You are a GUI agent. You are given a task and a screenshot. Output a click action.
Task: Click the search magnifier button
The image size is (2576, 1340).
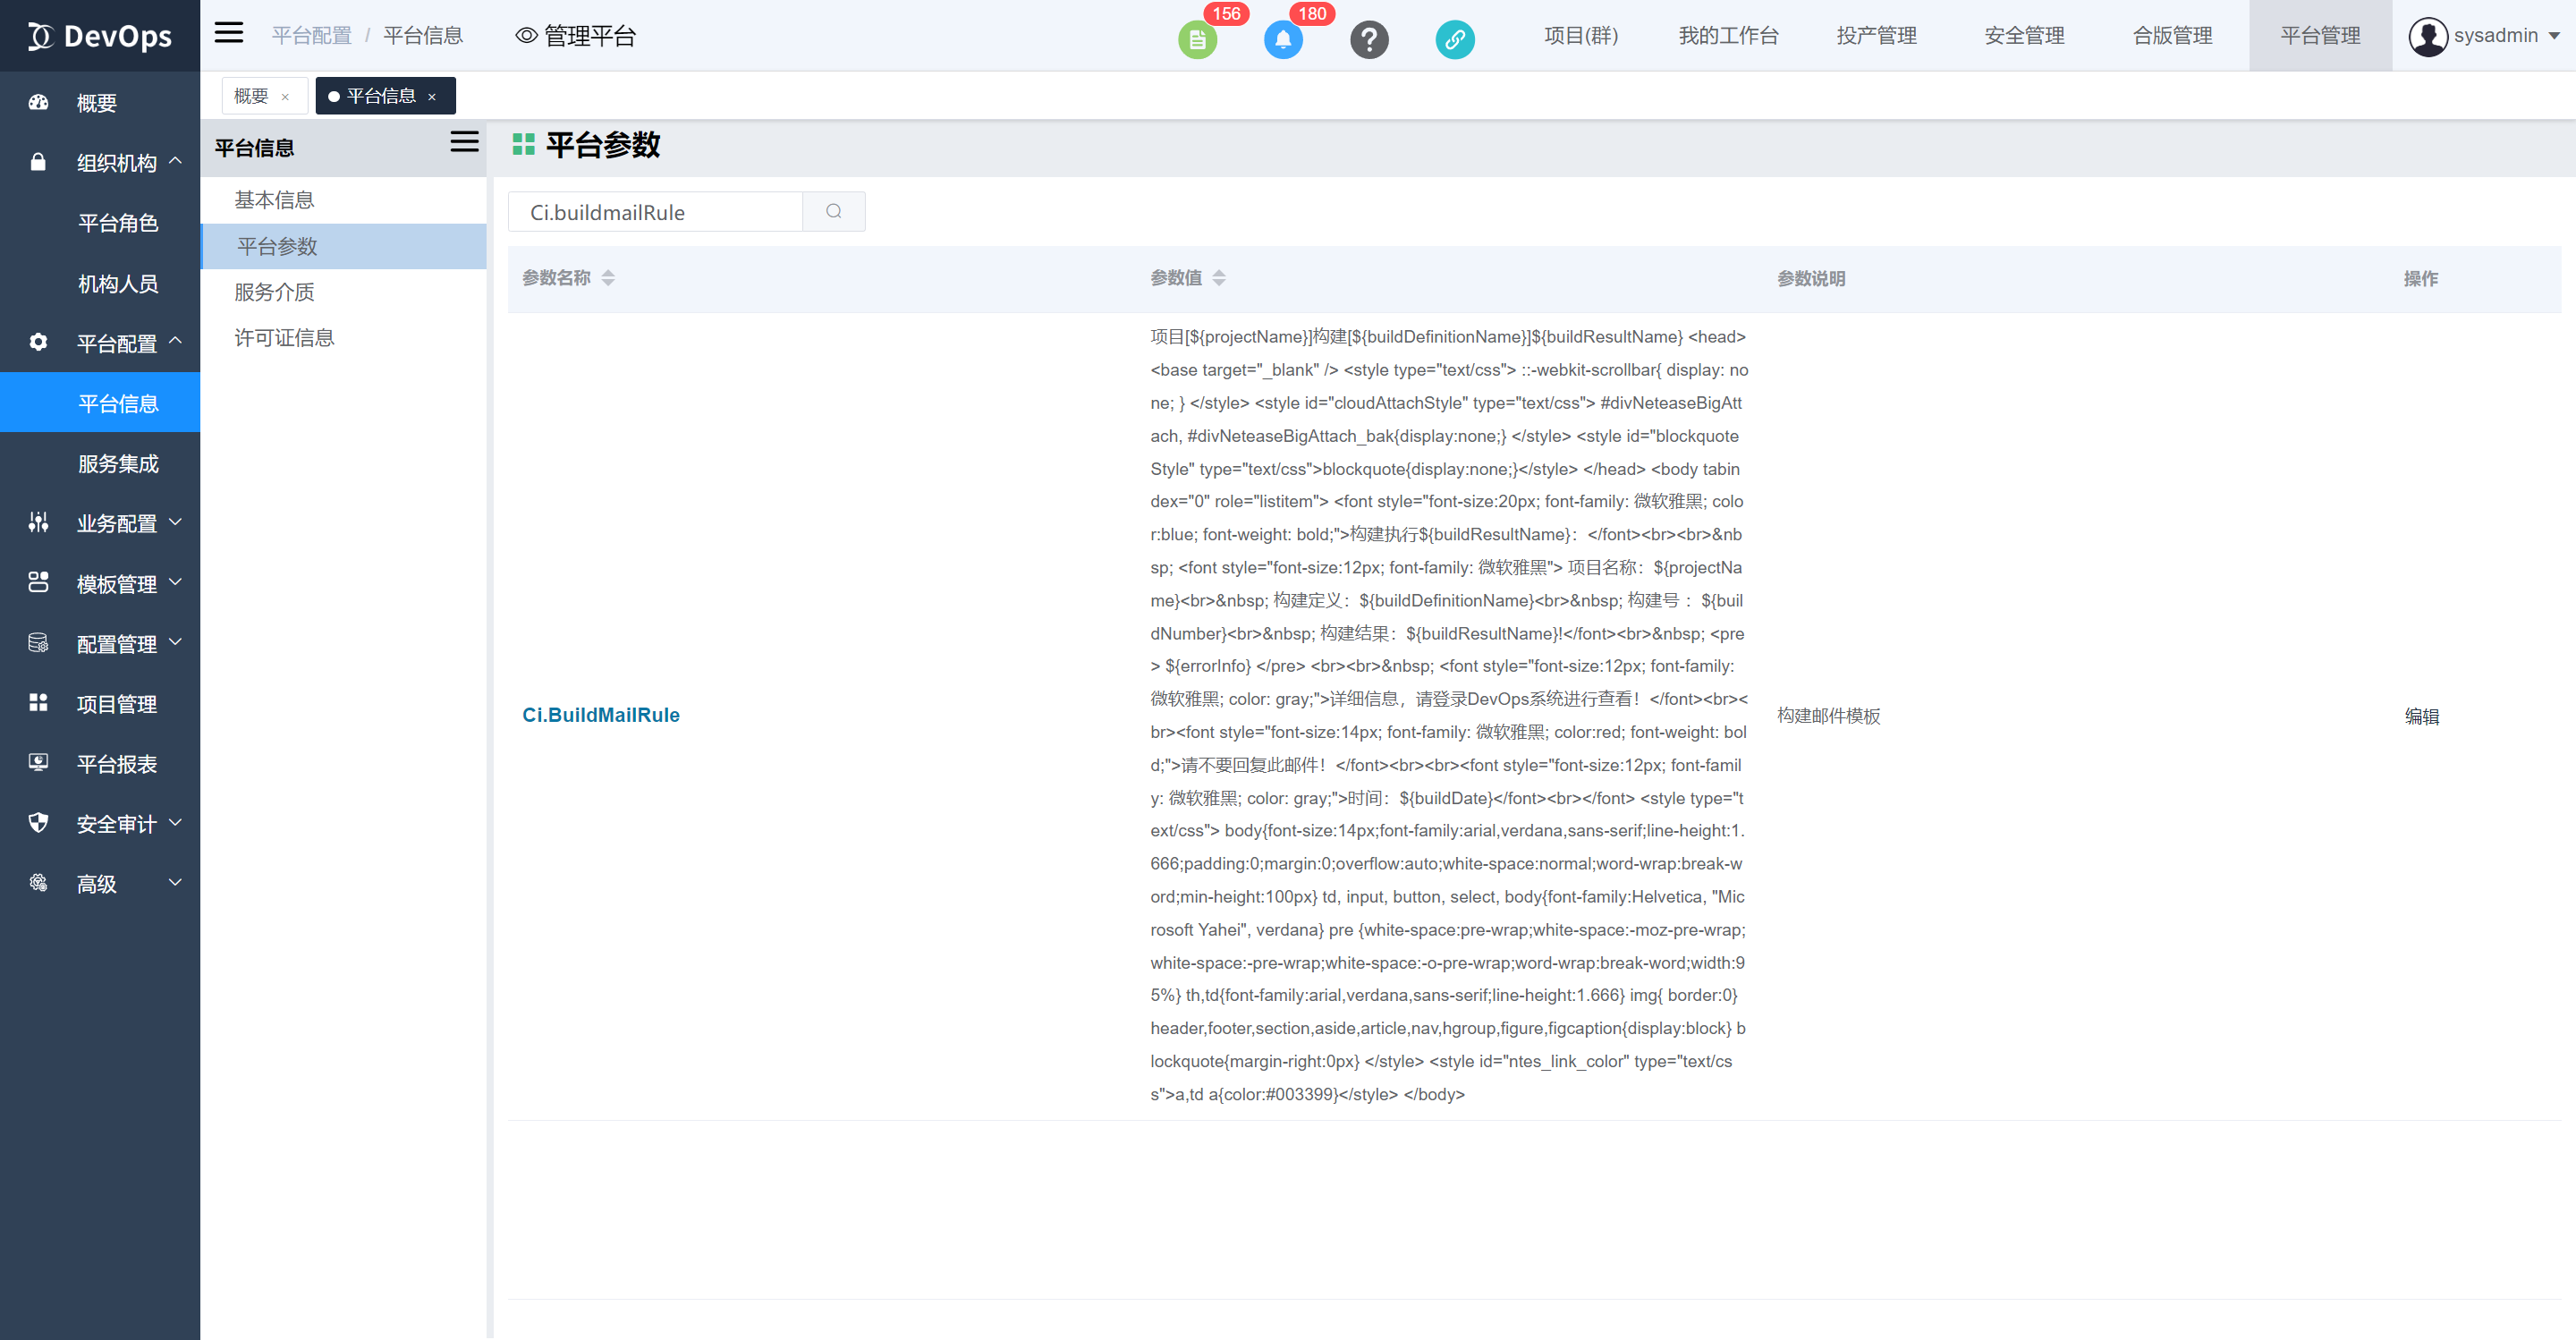833,212
